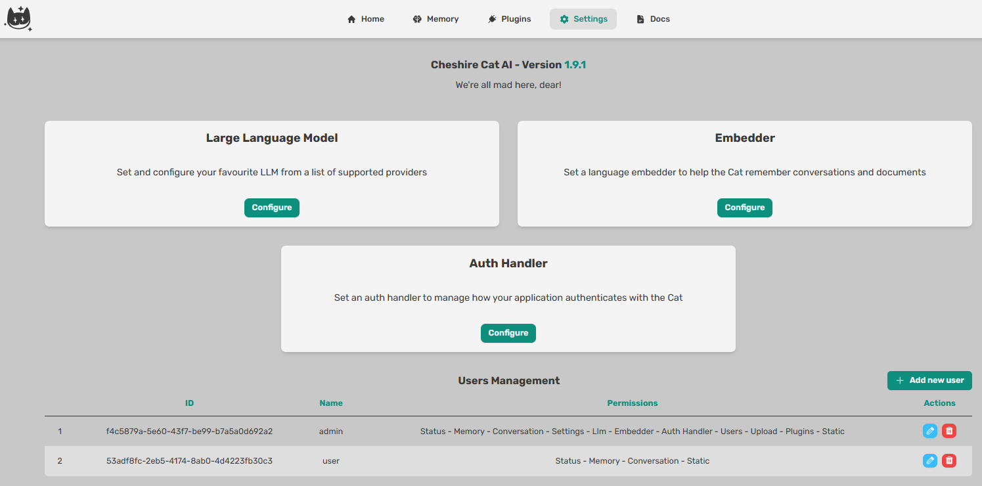Configure the Embedder
The width and height of the screenshot is (982, 486).
point(745,208)
